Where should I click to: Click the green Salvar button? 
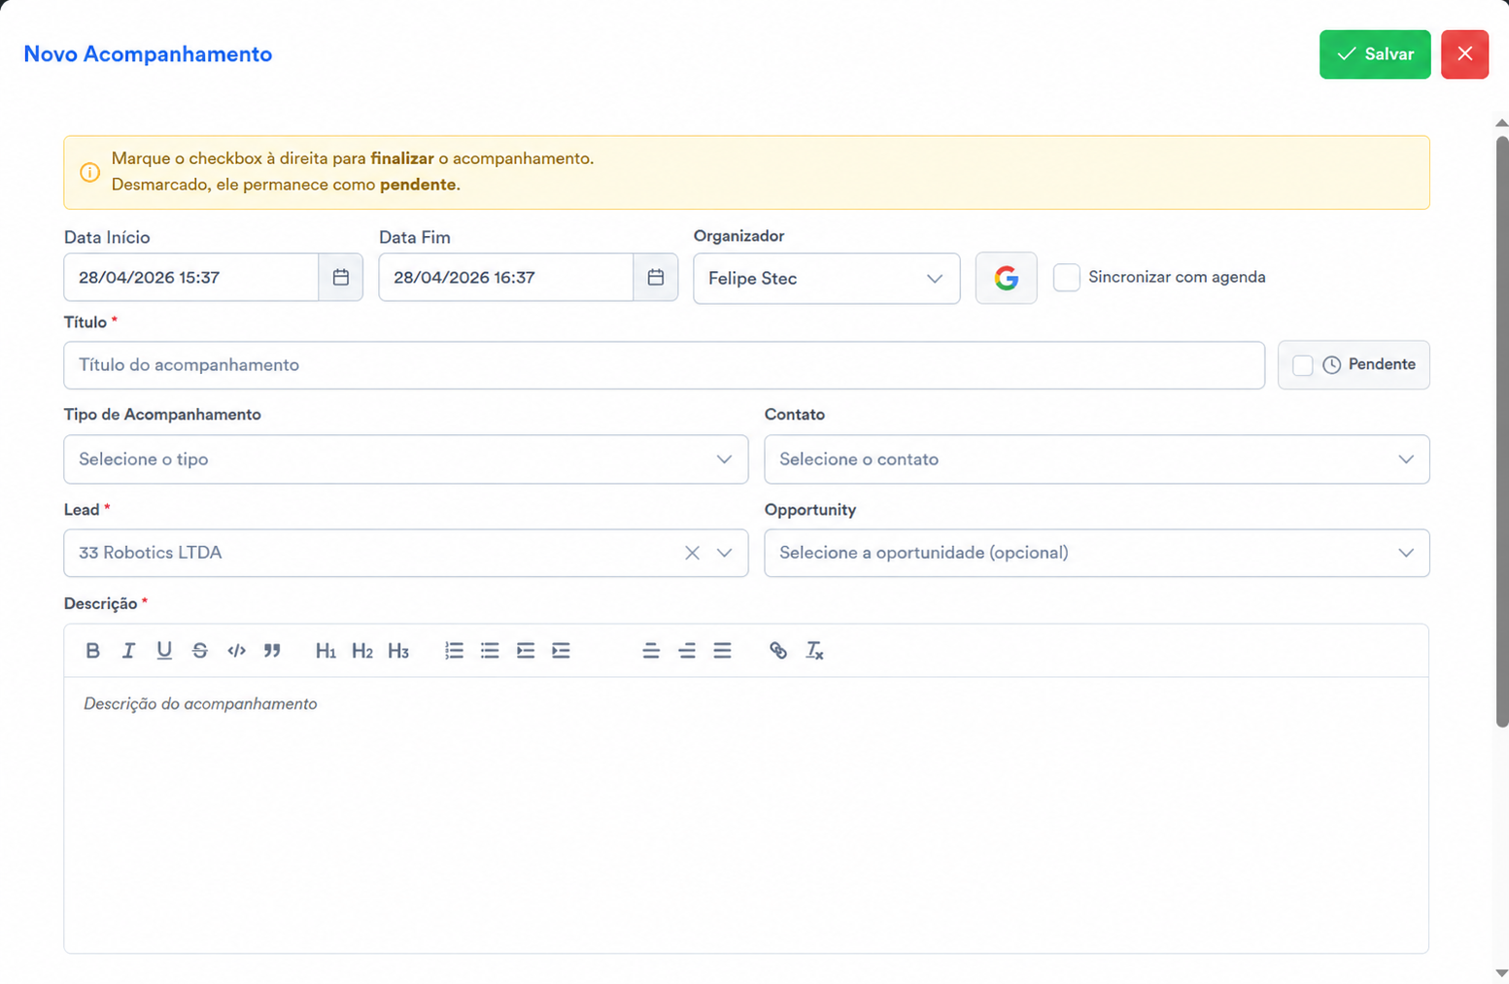[1375, 54]
